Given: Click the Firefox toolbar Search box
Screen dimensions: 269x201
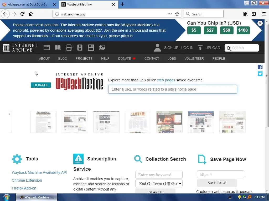Looking at the screenshot, I should (204, 14).
